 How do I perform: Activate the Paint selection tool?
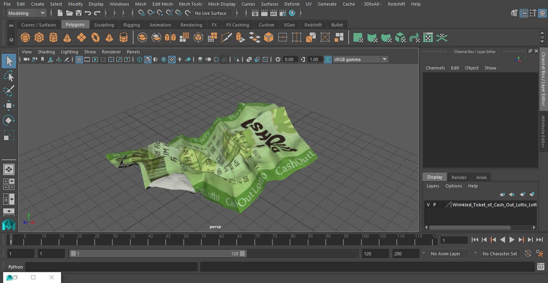coord(8,91)
